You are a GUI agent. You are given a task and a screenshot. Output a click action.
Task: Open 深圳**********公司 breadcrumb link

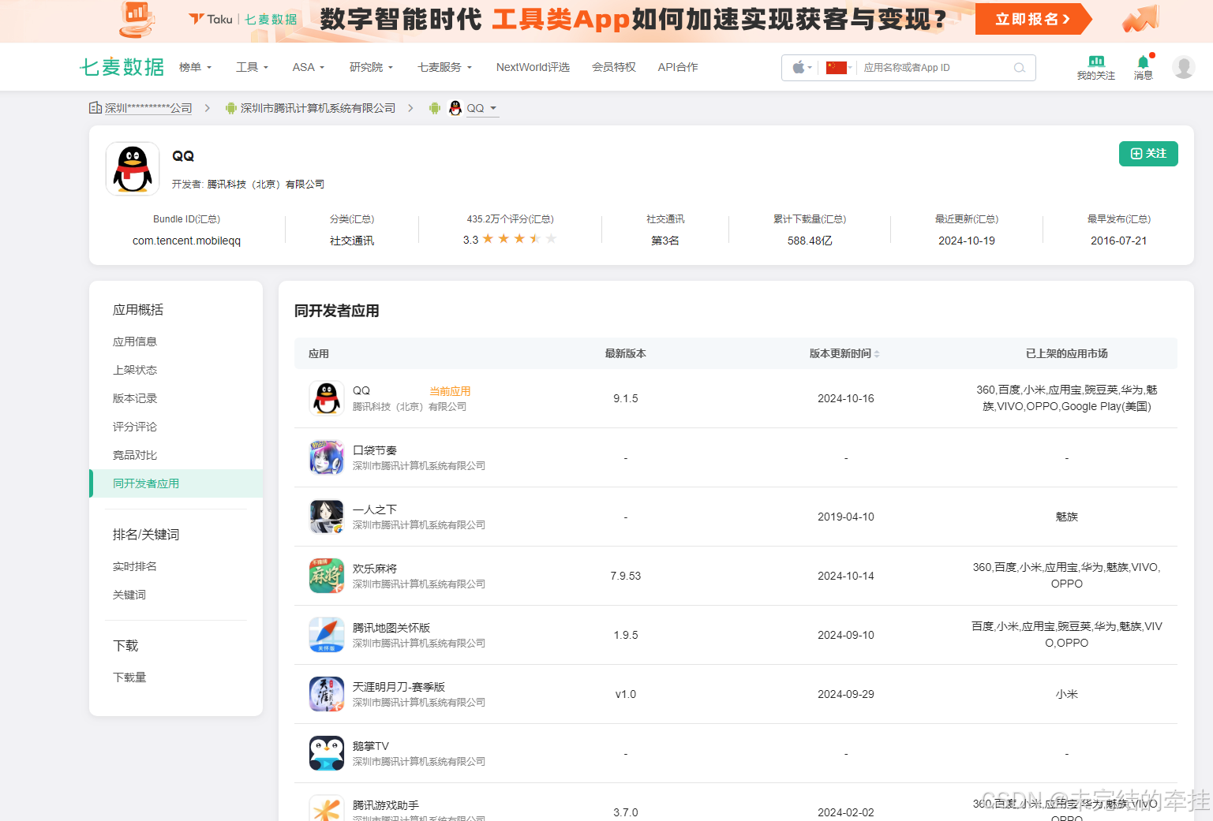click(148, 108)
